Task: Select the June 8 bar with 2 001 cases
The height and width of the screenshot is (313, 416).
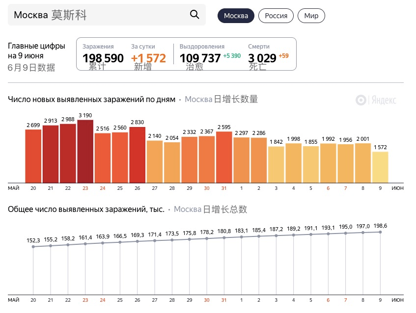Action: tap(362, 163)
